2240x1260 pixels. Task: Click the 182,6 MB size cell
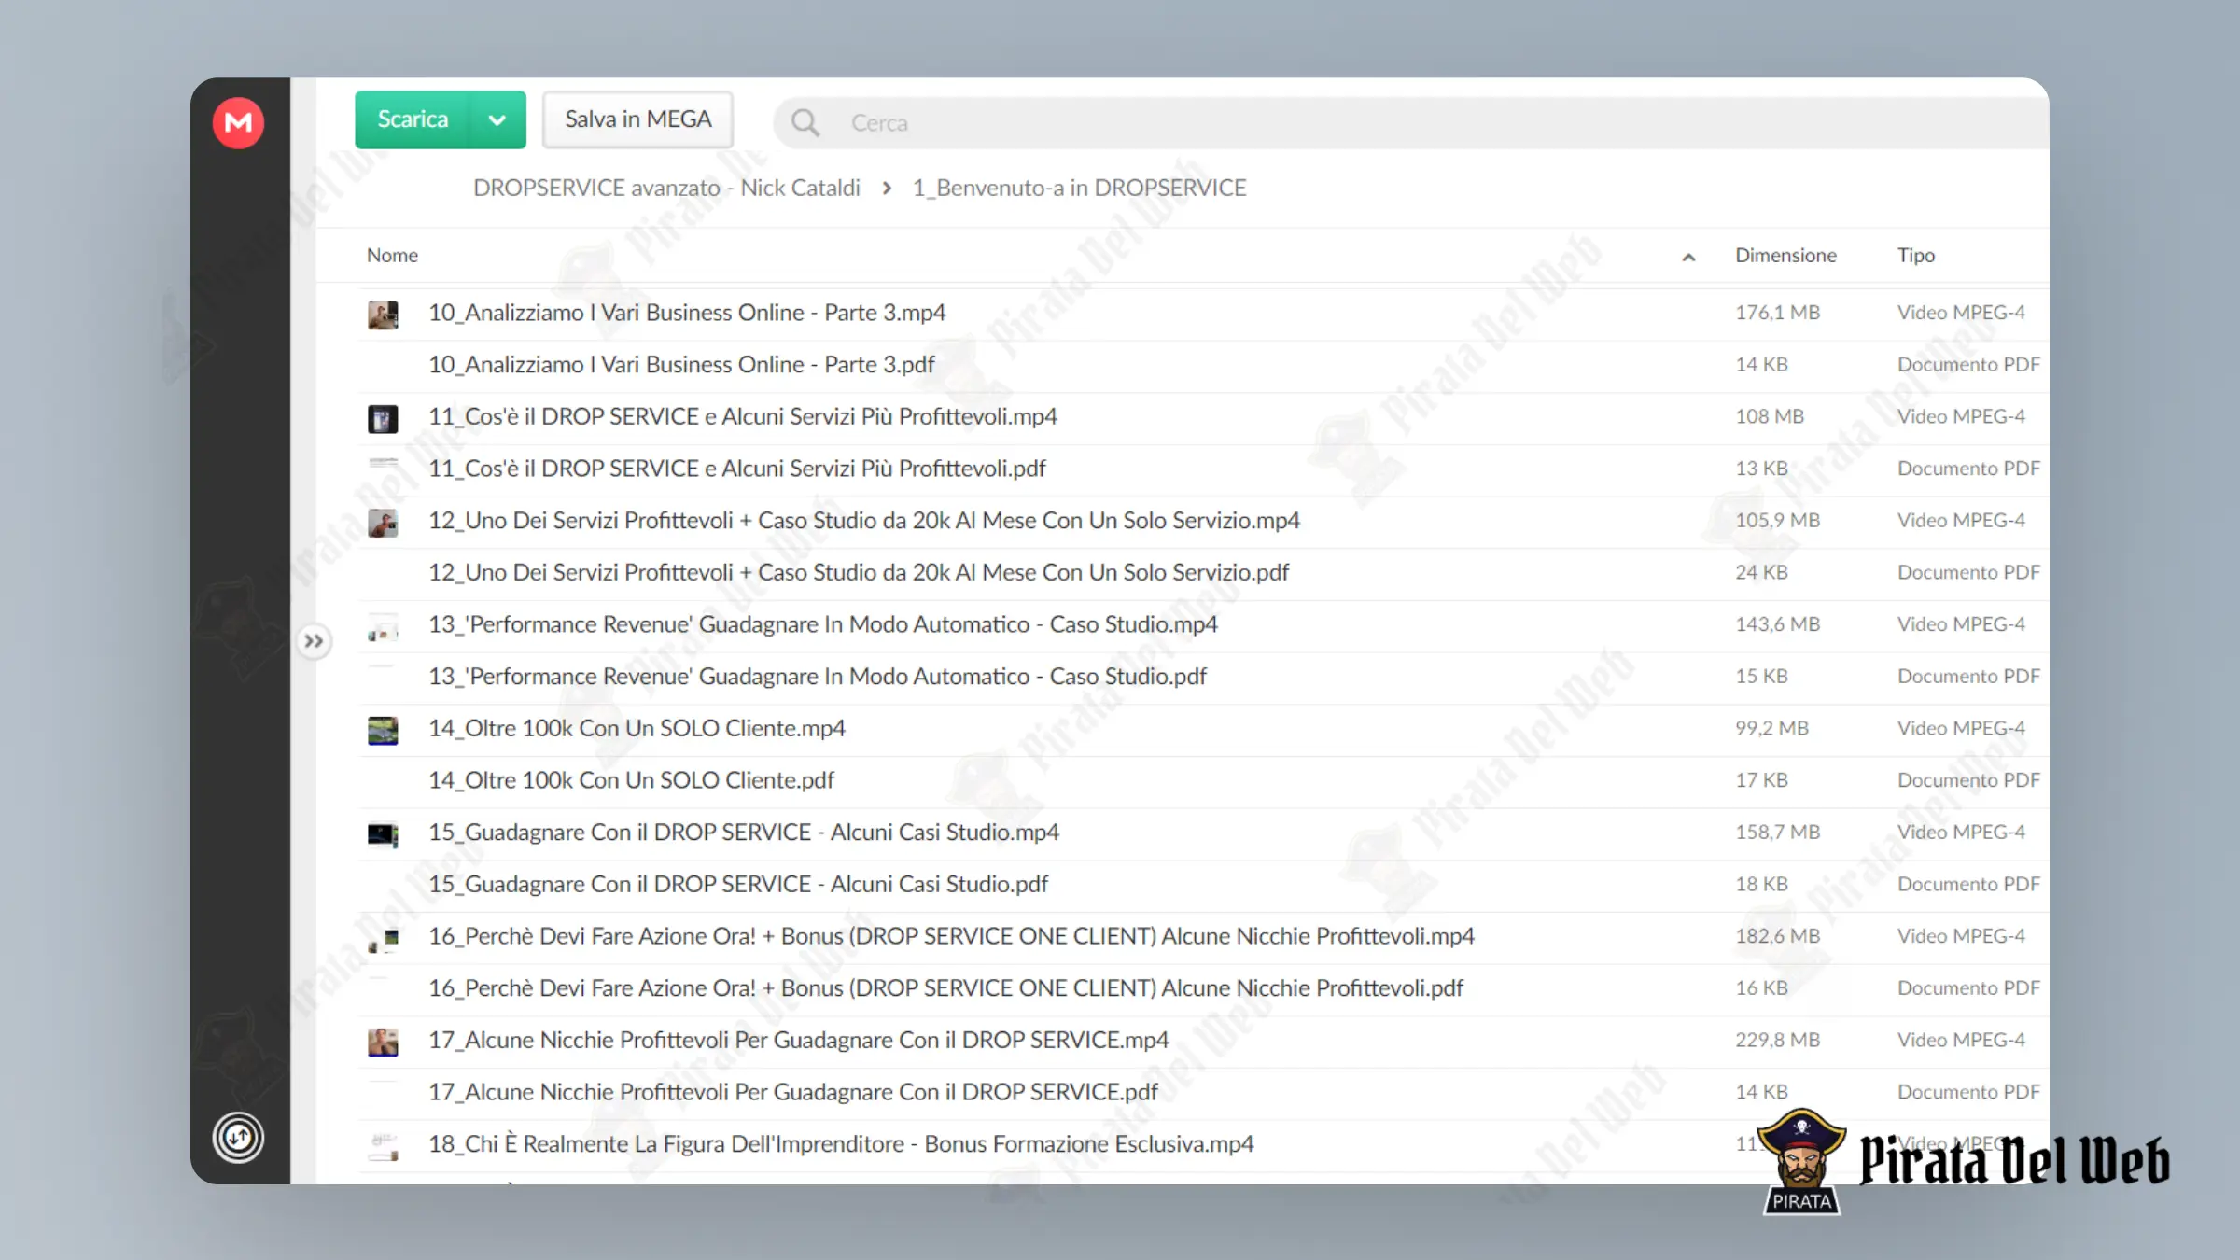[1777, 936]
